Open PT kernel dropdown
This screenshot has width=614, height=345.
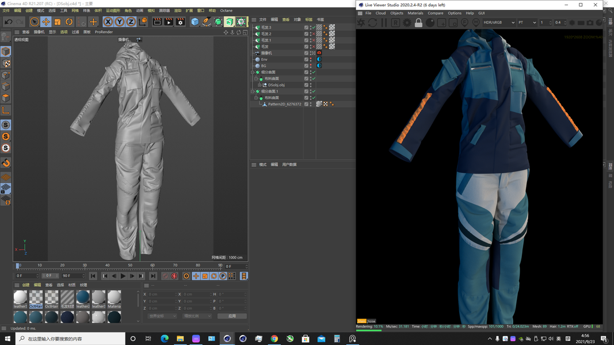click(527, 22)
